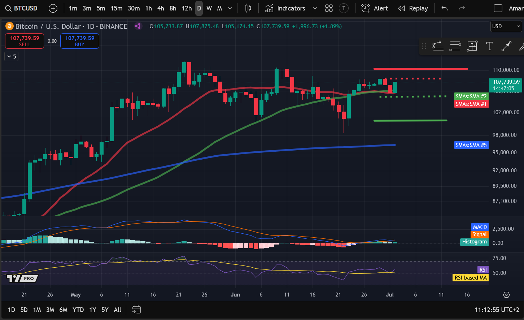
Task: Click the yellow RSI-based MA label
Action: [471, 278]
